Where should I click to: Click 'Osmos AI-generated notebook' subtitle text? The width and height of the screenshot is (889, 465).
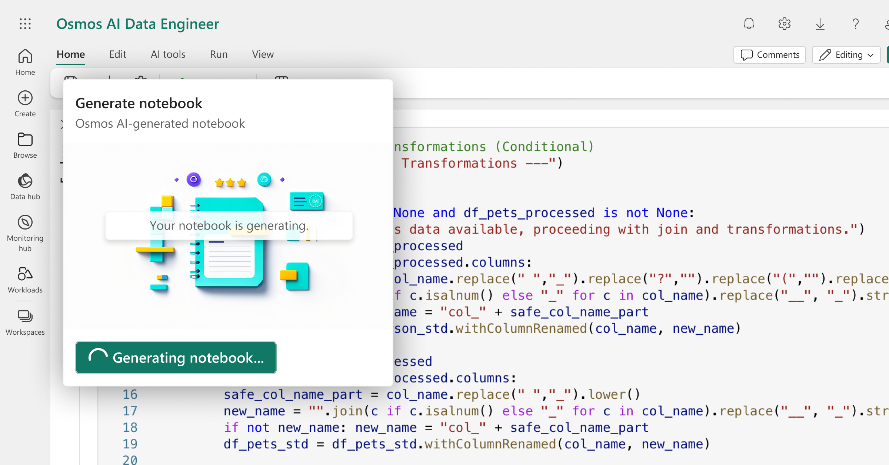tap(160, 124)
